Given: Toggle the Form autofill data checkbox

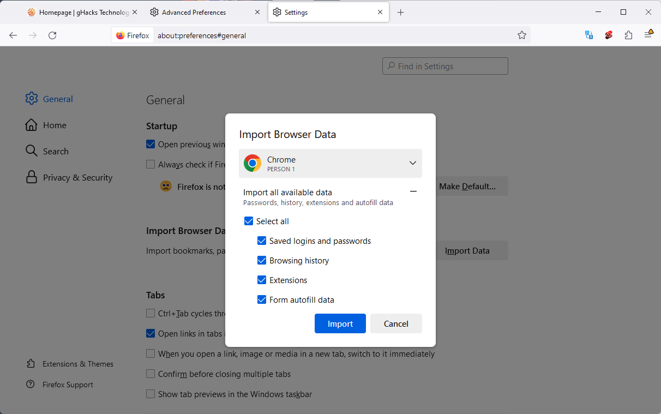Looking at the screenshot, I should [262, 300].
